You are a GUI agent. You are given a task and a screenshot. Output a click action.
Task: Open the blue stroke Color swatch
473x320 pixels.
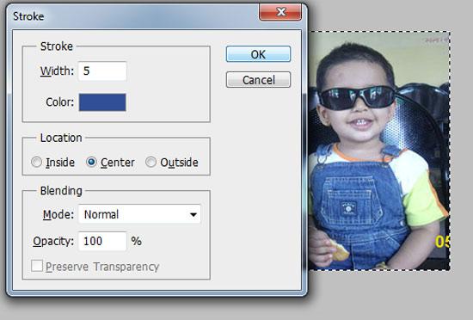[x=102, y=102]
